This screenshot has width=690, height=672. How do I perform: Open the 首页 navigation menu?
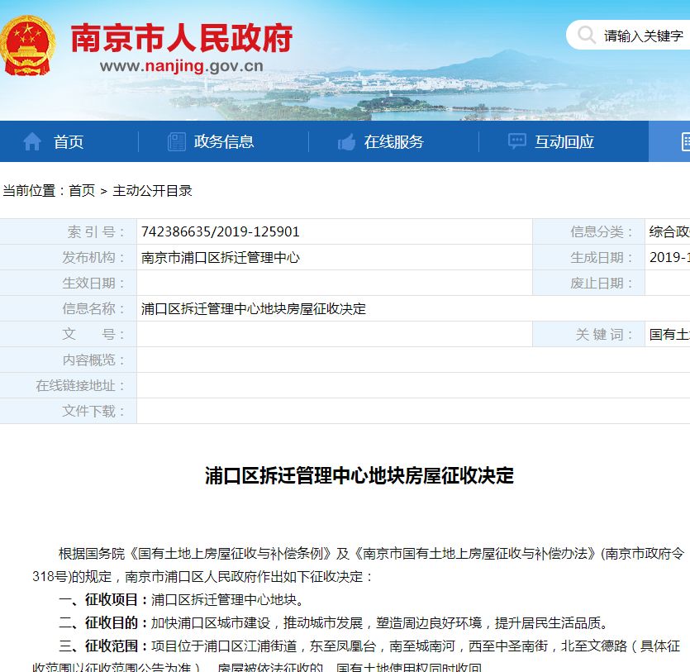(x=70, y=141)
